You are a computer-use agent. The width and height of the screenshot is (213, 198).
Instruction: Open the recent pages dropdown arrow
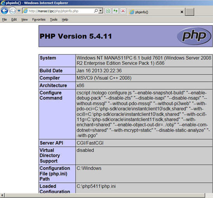pos(19,11)
